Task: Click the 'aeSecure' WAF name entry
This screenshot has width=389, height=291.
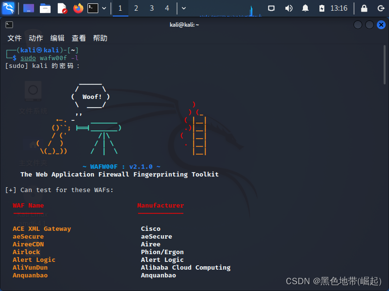Action: tap(28, 237)
